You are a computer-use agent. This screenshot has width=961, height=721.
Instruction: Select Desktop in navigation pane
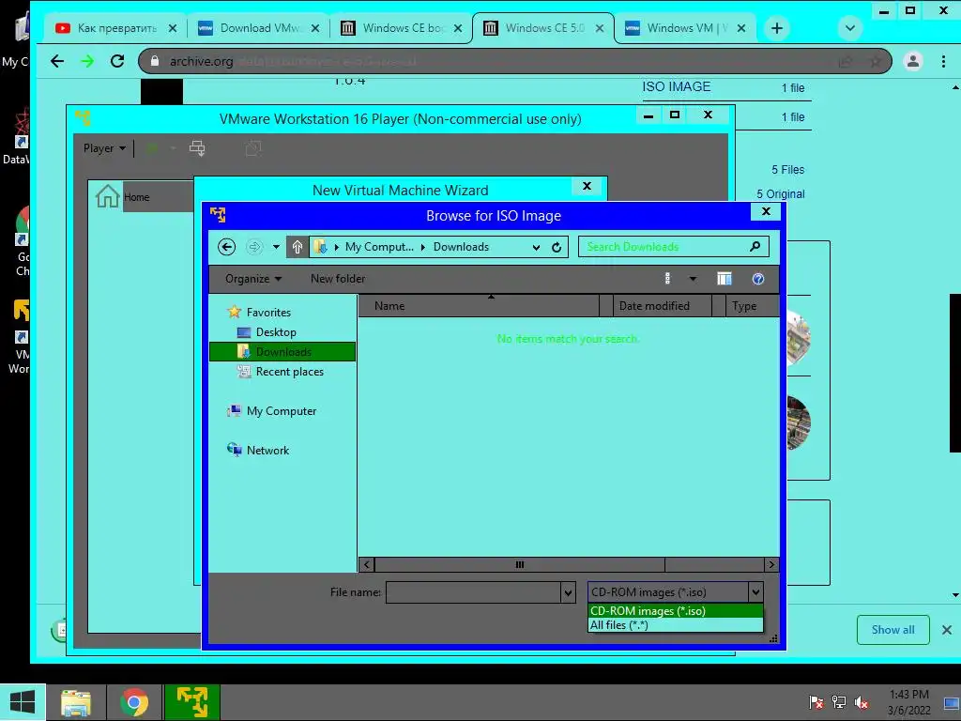[276, 332]
